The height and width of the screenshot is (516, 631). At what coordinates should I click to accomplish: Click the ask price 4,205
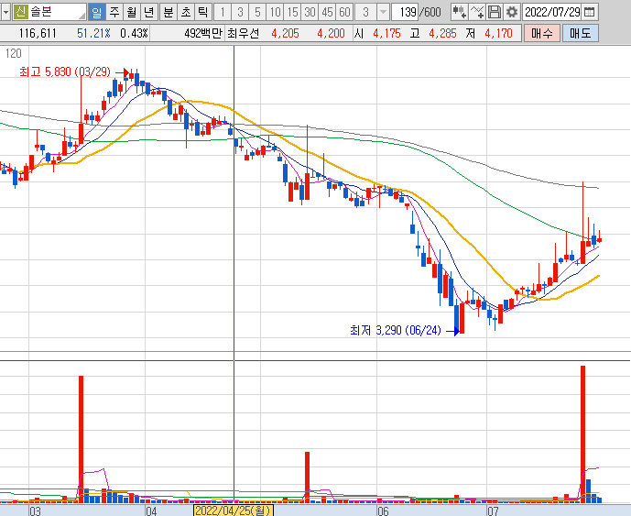coord(286,33)
